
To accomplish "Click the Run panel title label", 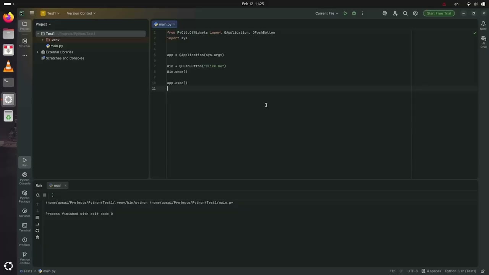I will coord(39,186).
